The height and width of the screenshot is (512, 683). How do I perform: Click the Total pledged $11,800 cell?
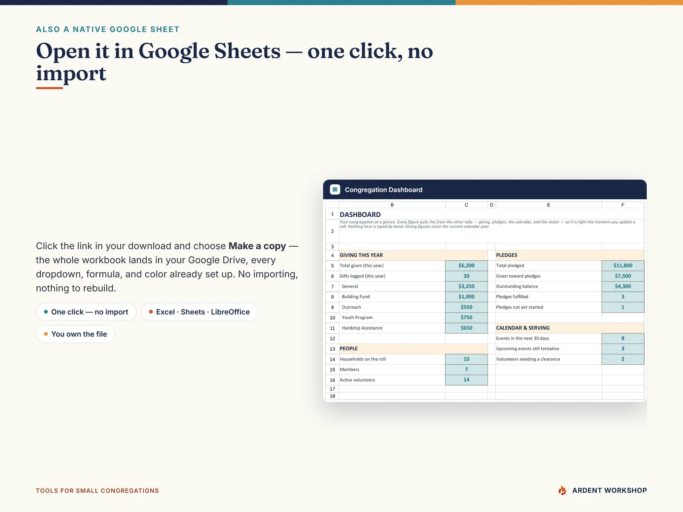point(623,265)
